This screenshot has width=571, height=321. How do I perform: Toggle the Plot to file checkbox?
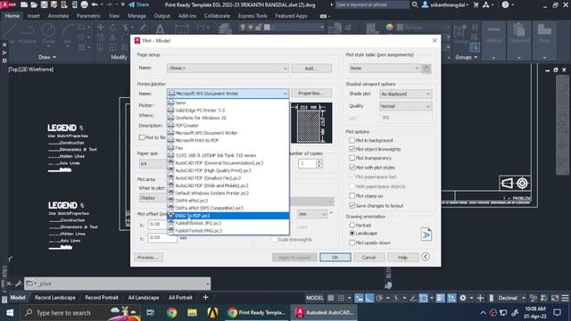coord(142,137)
